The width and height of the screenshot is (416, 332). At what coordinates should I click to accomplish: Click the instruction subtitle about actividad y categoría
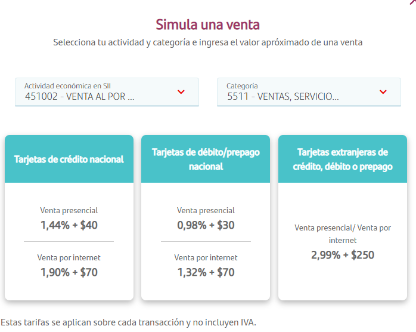[x=207, y=42]
